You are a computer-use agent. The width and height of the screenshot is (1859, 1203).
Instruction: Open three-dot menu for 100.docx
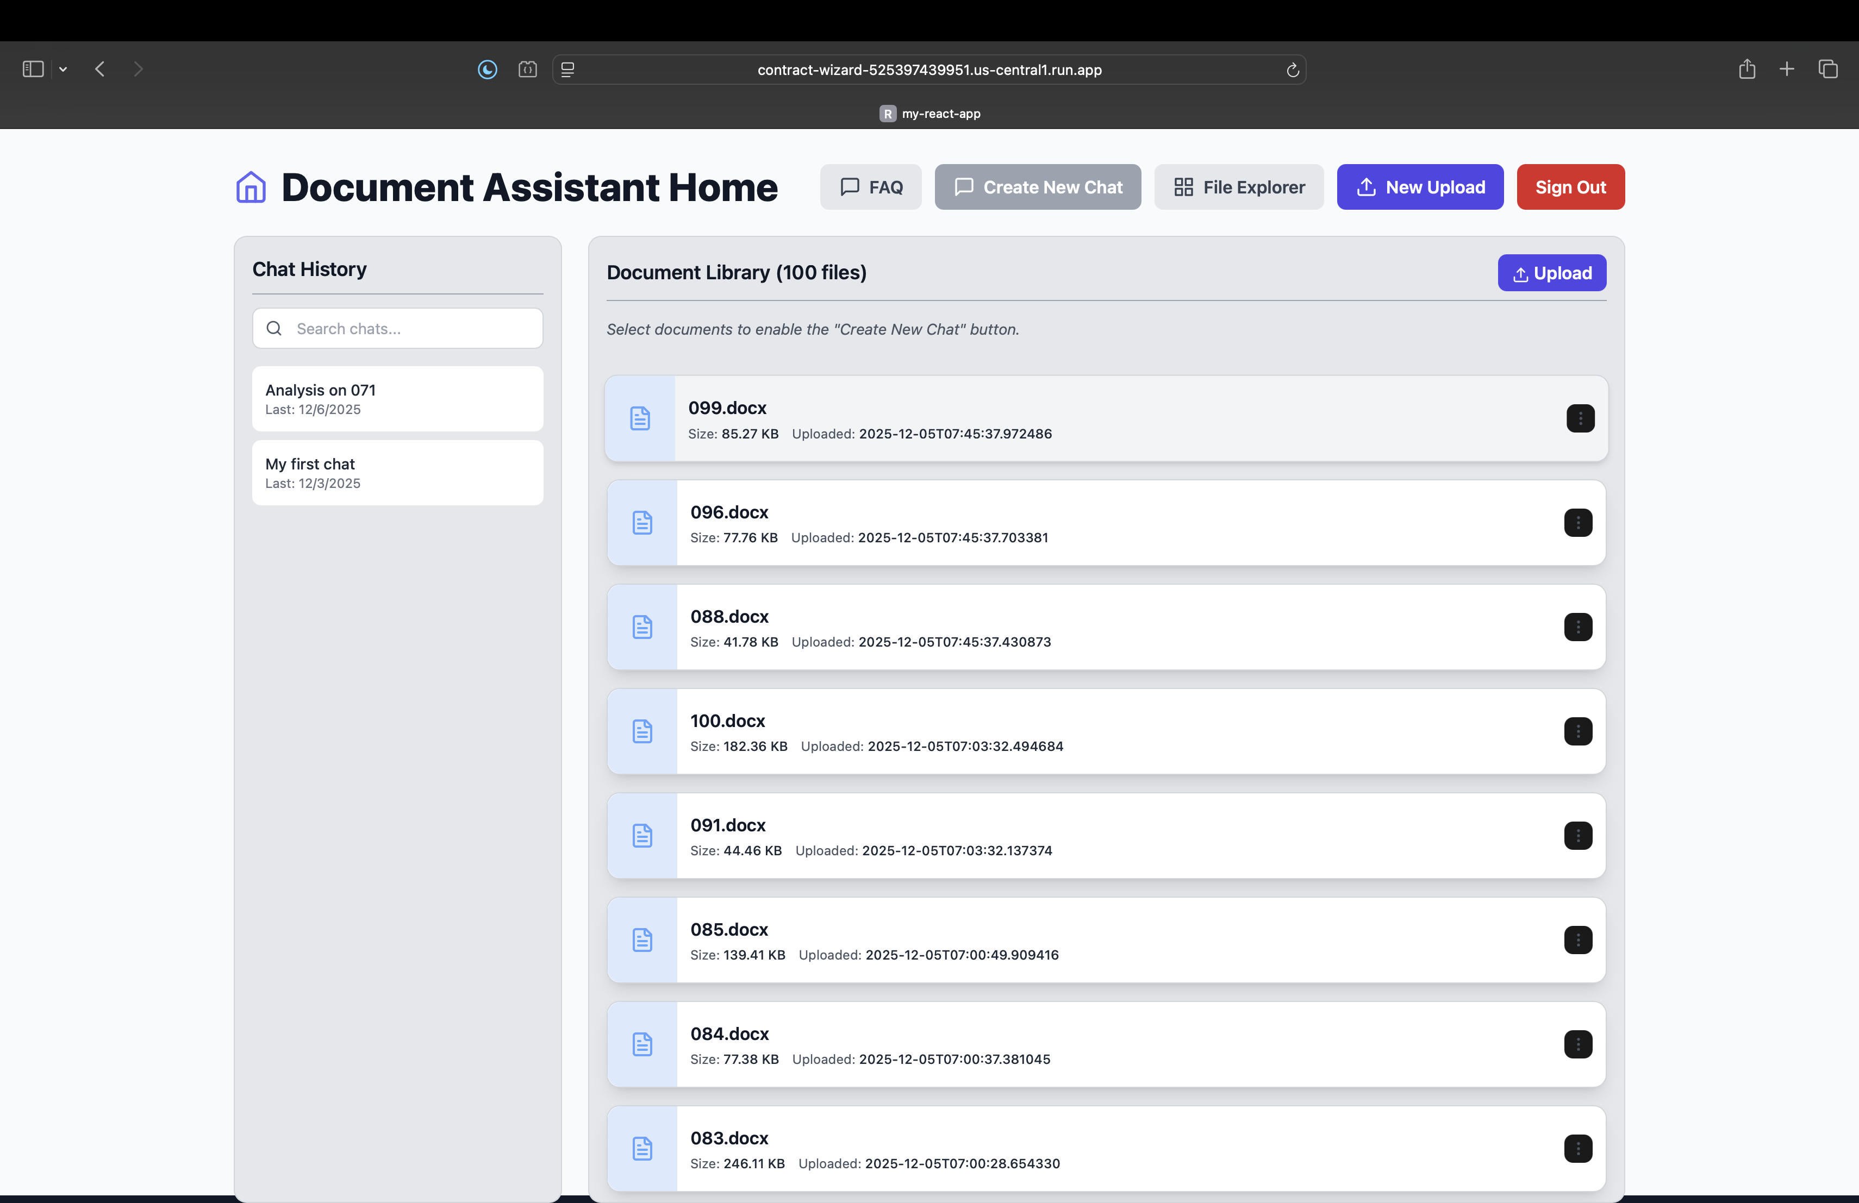[x=1577, y=731]
